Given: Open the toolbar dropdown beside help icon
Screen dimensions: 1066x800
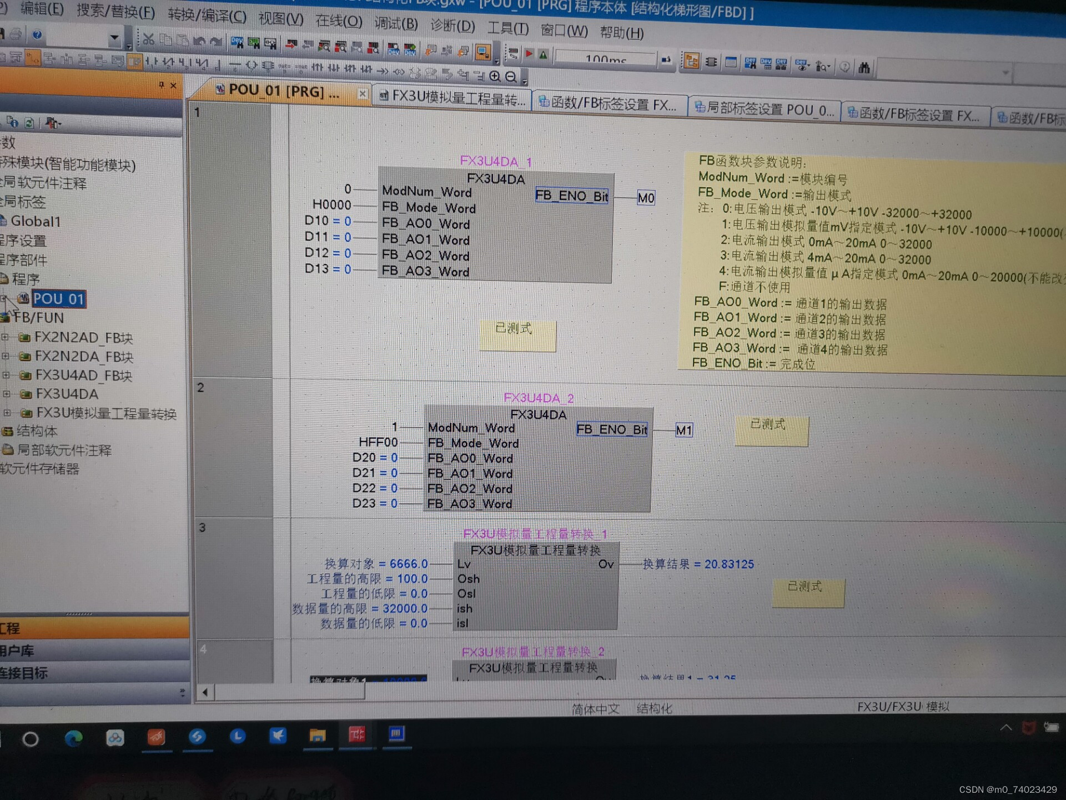Looking at the screenshot, I should [x=114, y=38].
